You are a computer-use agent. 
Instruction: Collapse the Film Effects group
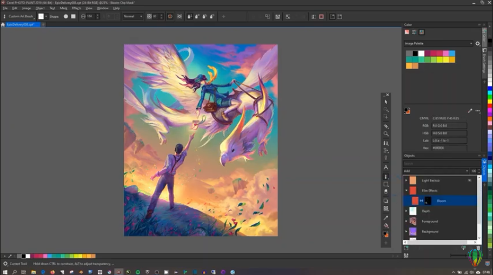[406, 190]
